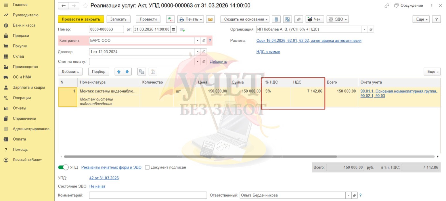Open the Создать на основании dropdown
The height and width of the screenshot is (201, 446).
point(245,19)
